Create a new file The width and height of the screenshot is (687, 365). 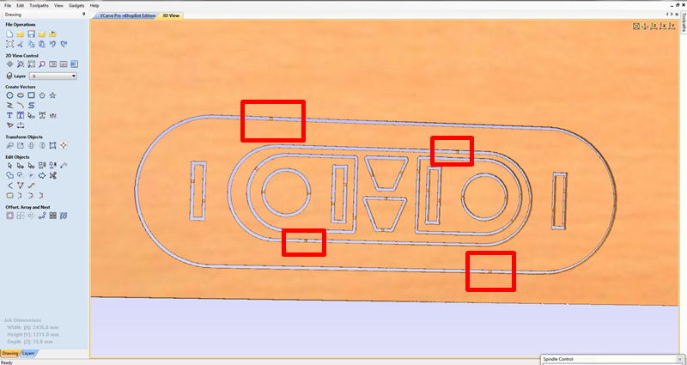click(9, 33)
